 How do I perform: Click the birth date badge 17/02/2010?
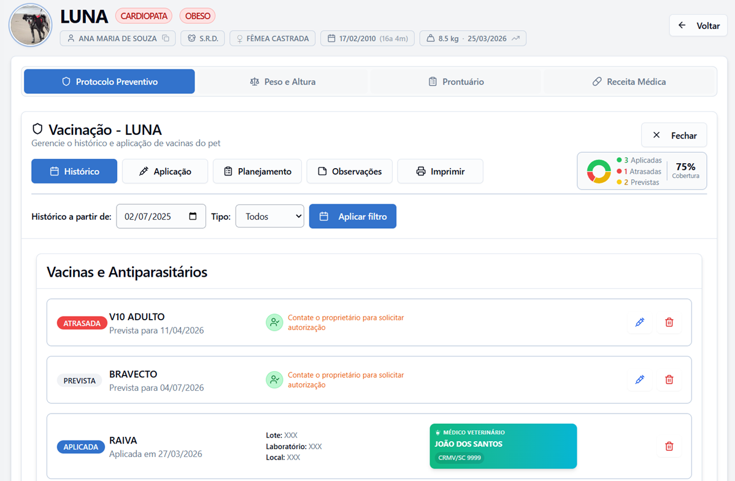(367, 39)
